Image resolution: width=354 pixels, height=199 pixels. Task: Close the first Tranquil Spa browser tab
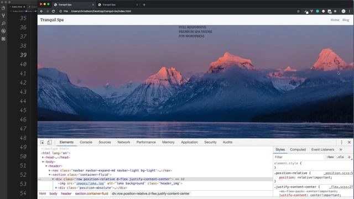(93, 4)
